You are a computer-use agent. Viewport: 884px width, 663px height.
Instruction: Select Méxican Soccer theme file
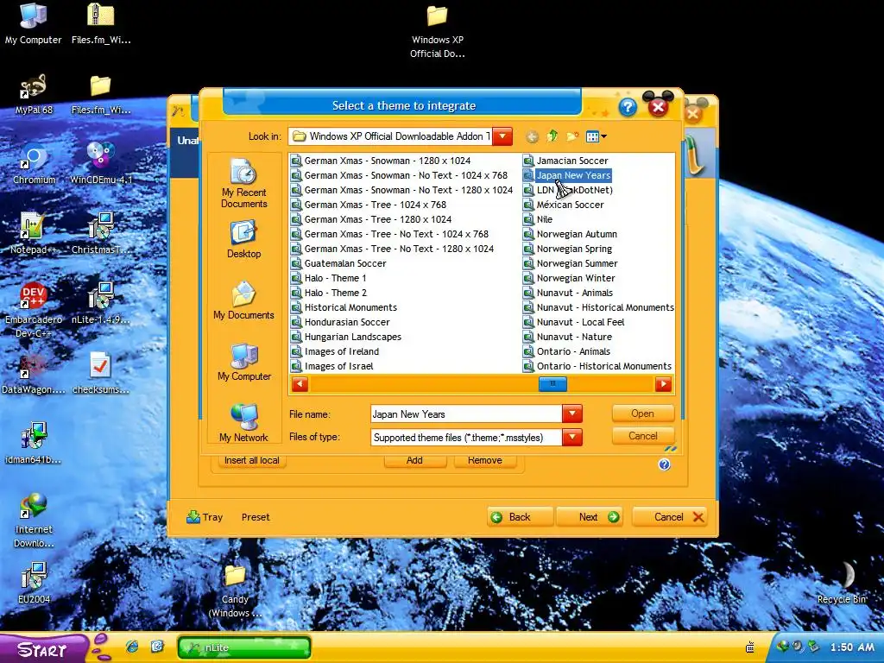564,205
